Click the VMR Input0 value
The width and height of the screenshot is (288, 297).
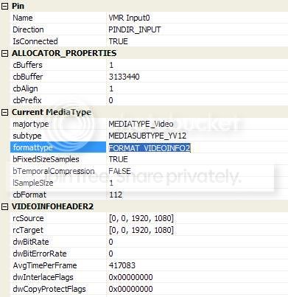pos(129,18)
